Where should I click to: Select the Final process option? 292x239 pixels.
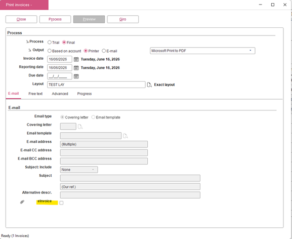pyautogui.click(x=64, y=43)
